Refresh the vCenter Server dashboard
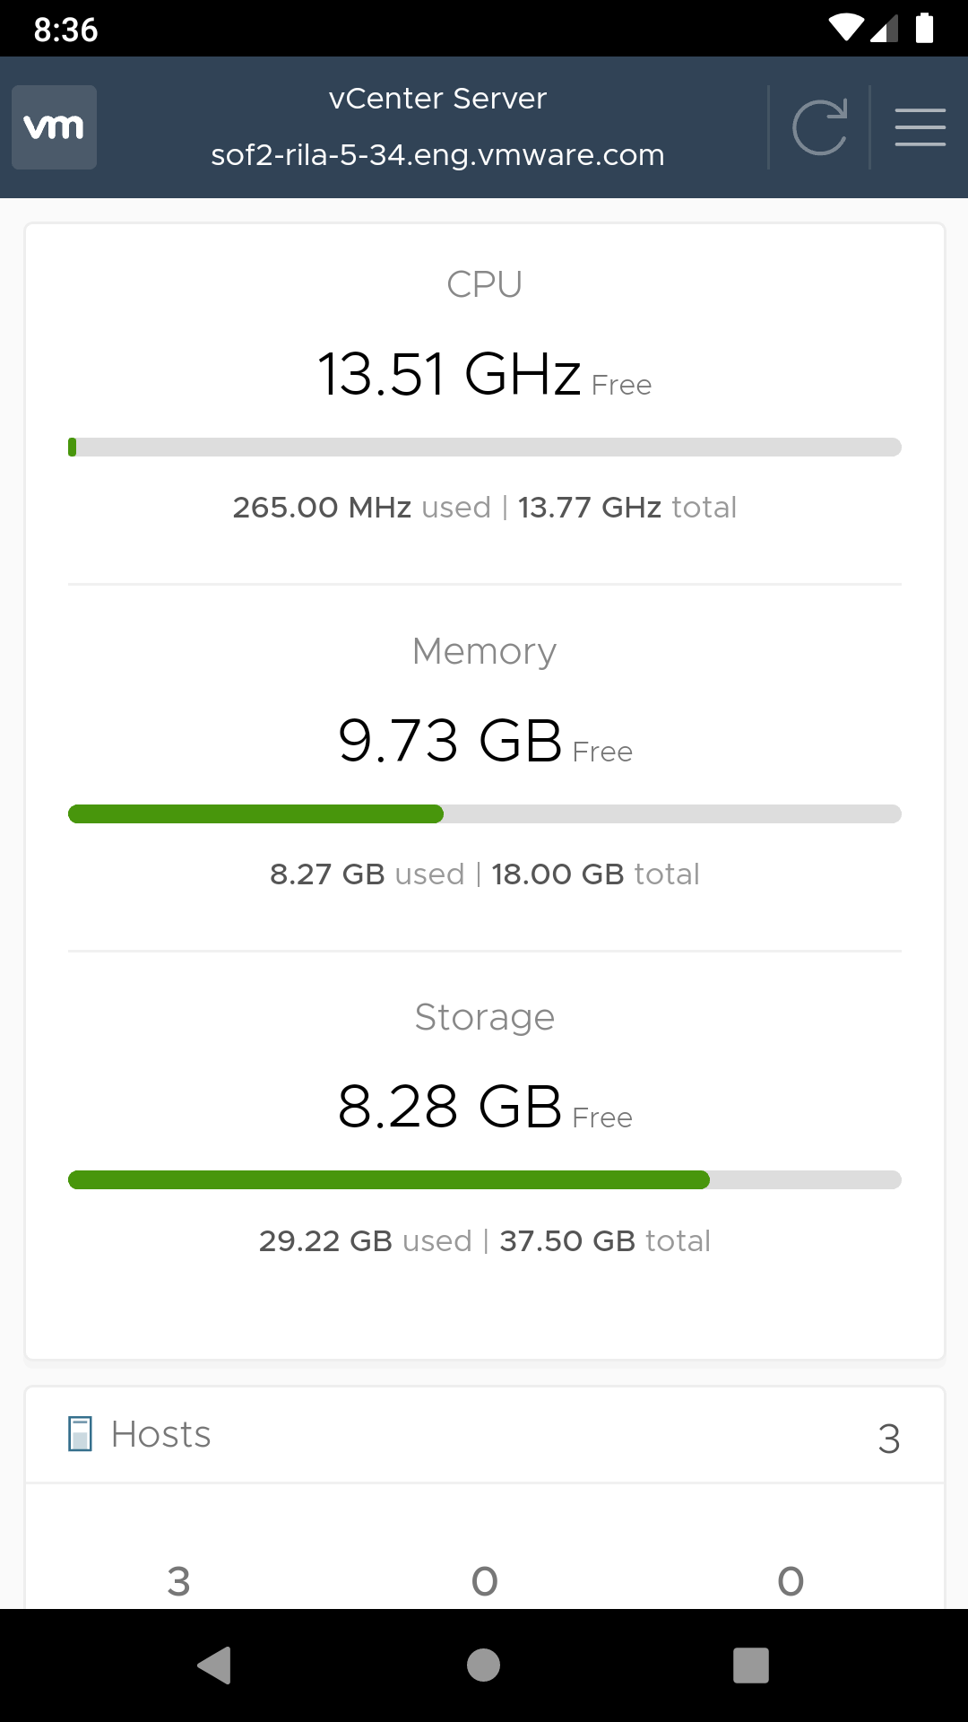Viewport: 968px width, 1722px height. 819,127
